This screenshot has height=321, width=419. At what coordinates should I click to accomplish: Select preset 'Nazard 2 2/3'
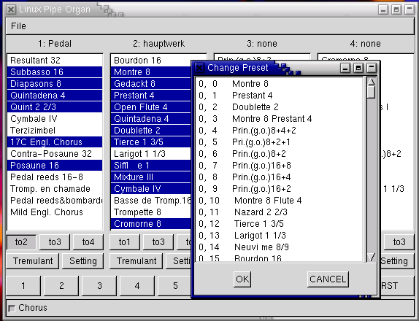(x=280, y=212)
